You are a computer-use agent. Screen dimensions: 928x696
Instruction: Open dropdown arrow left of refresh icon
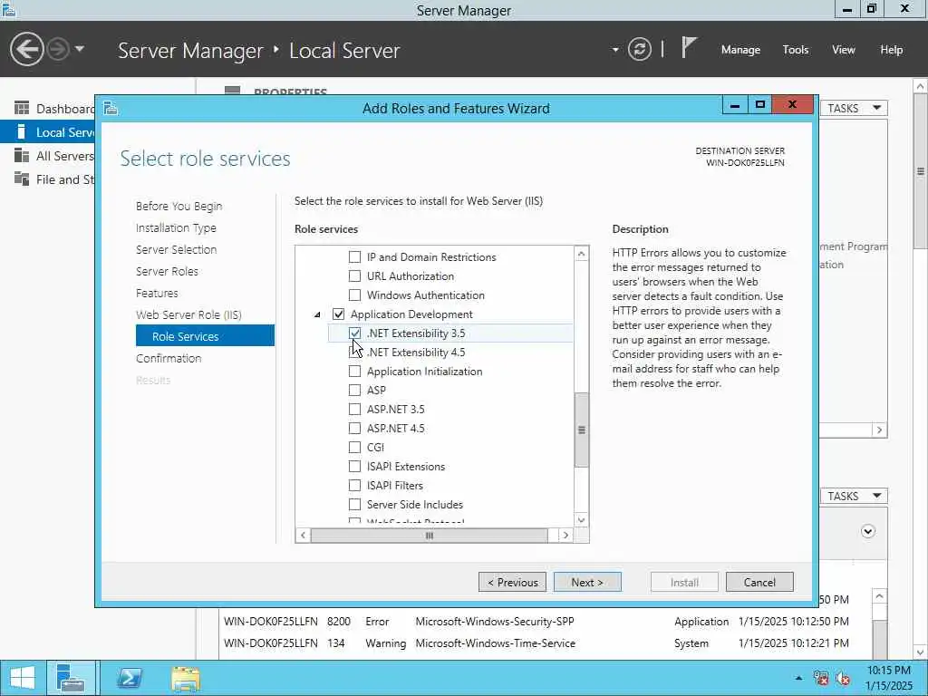[615, 50]
